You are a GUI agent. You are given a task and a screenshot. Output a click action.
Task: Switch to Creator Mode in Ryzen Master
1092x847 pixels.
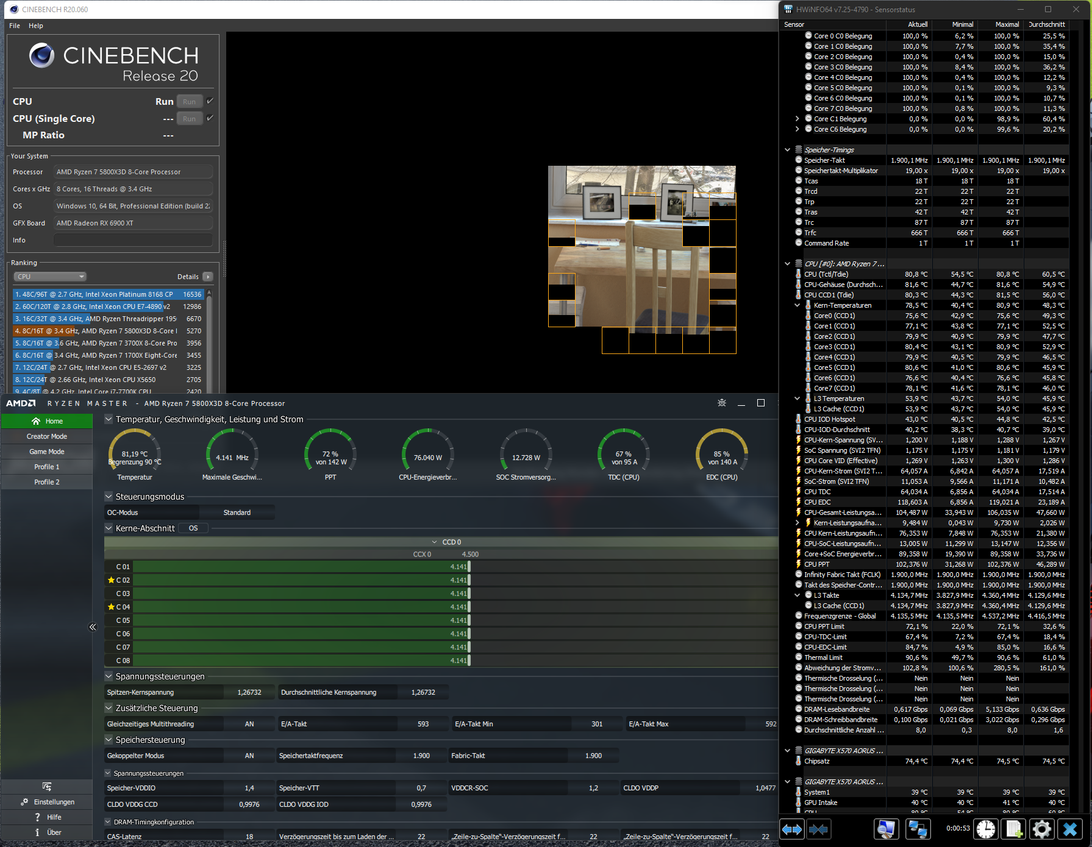[x=47, y=436]
